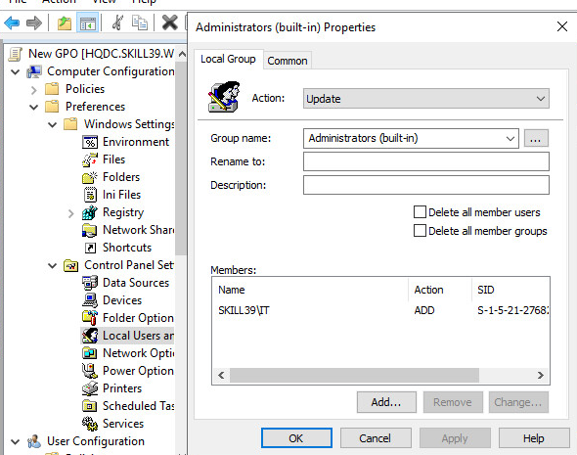
Task: Click the delete X toolbar icon
Action: coord(169,23)
